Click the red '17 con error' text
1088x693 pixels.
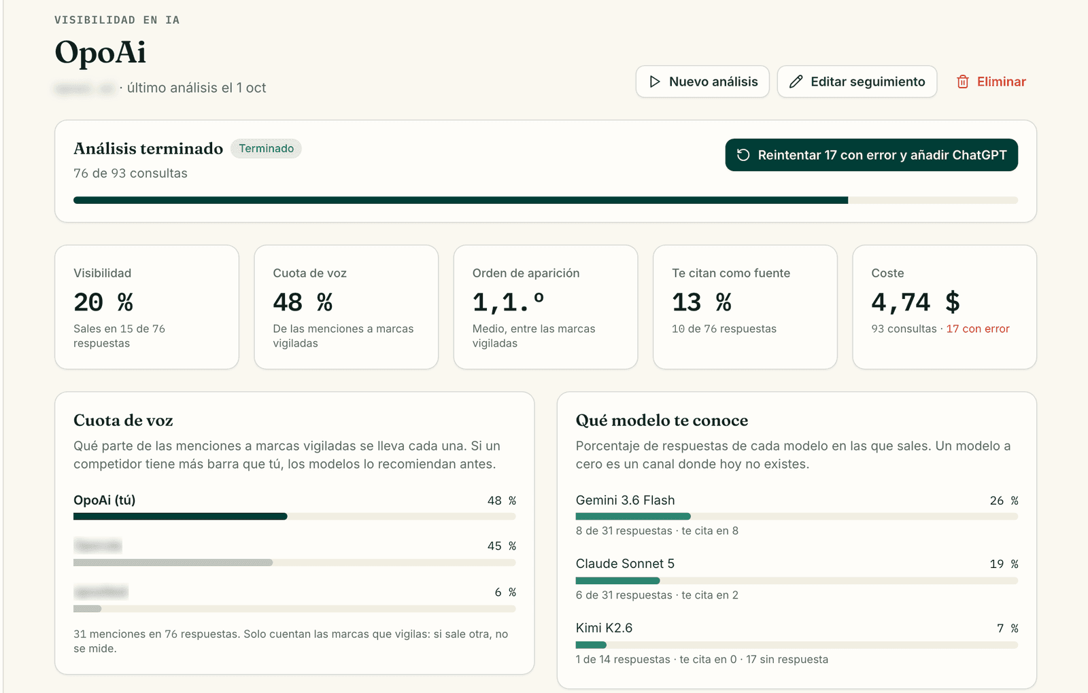click(x=978, y=329)
